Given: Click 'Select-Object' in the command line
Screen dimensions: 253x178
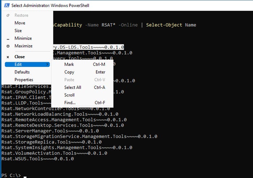Looking at the screenshot, I should point(164,25).
